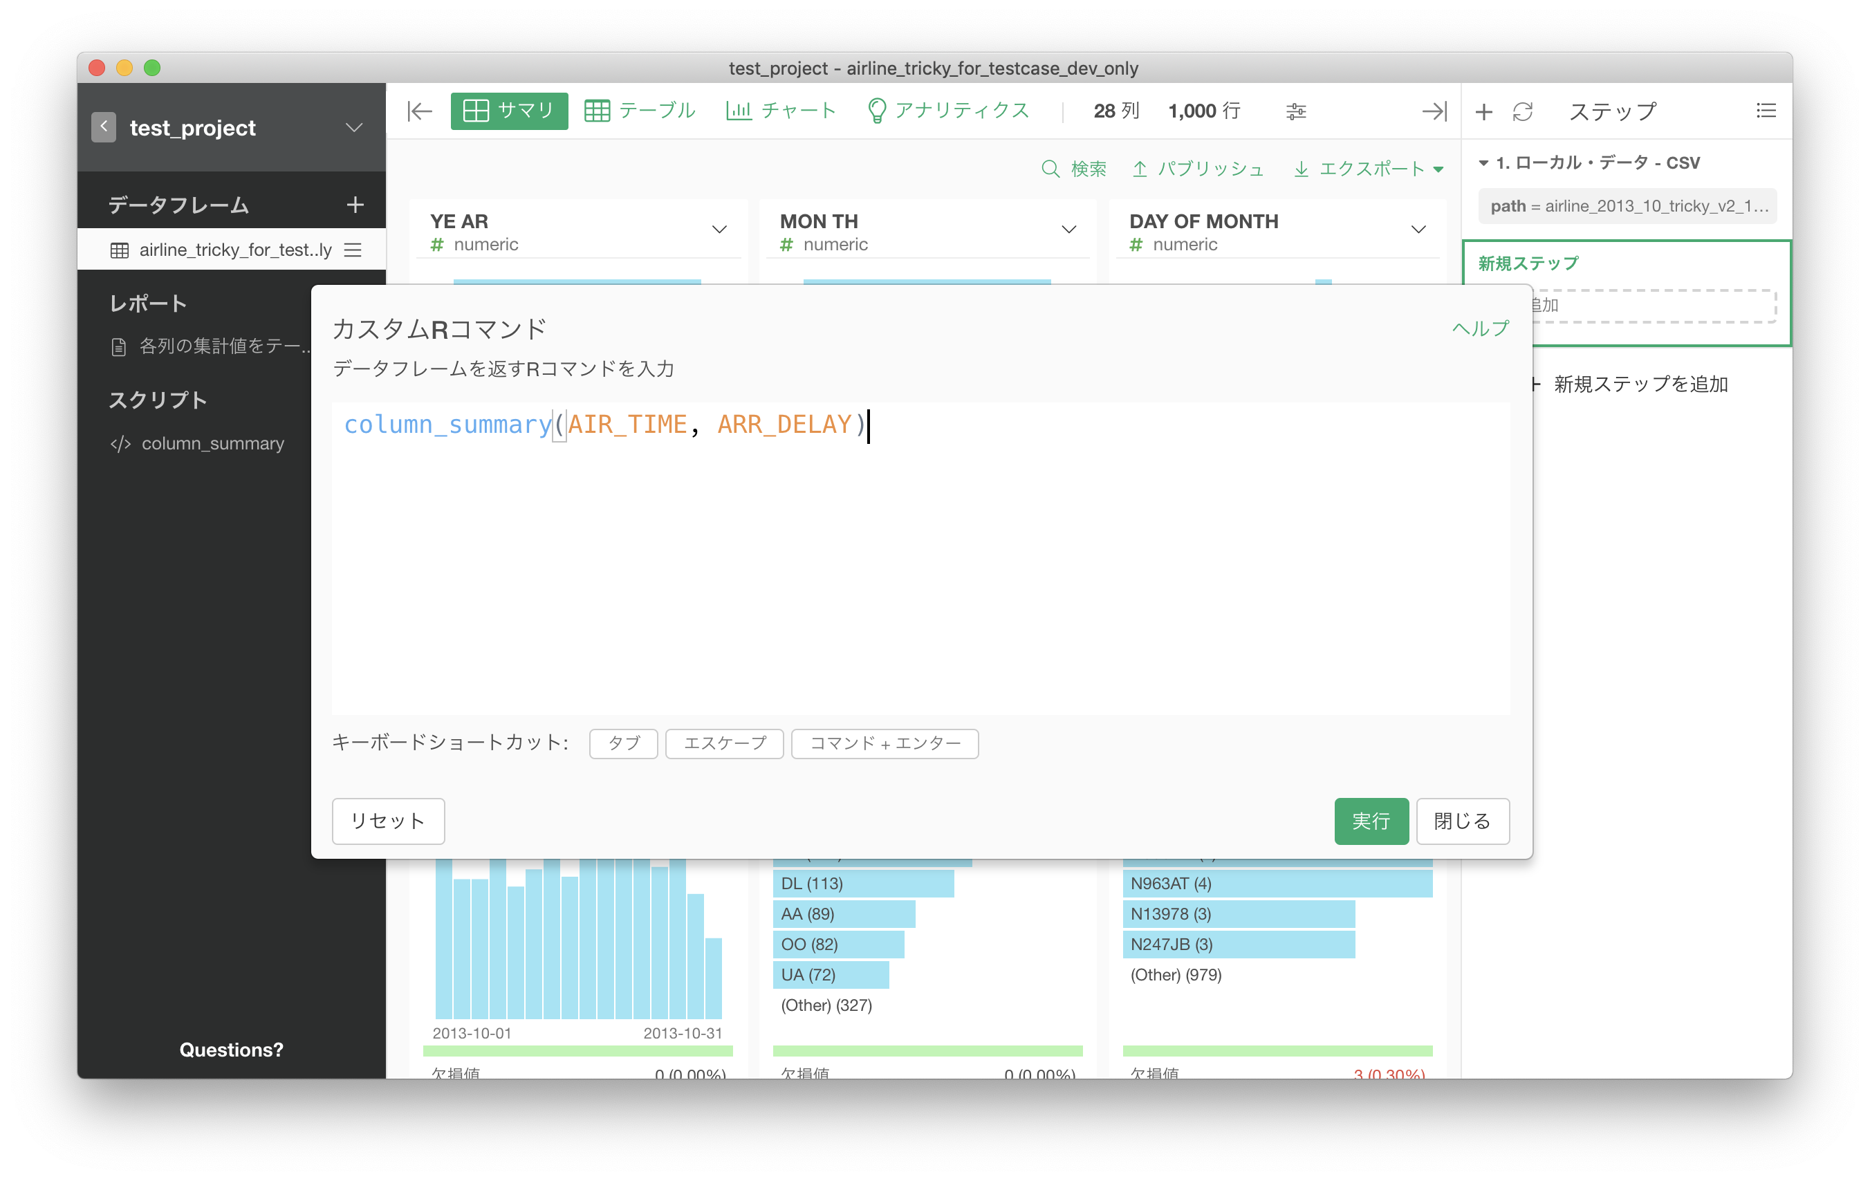Collapse left panel with arrow icon
Viewport: 1870px width, 1181px height.
(x=419, y=111)
